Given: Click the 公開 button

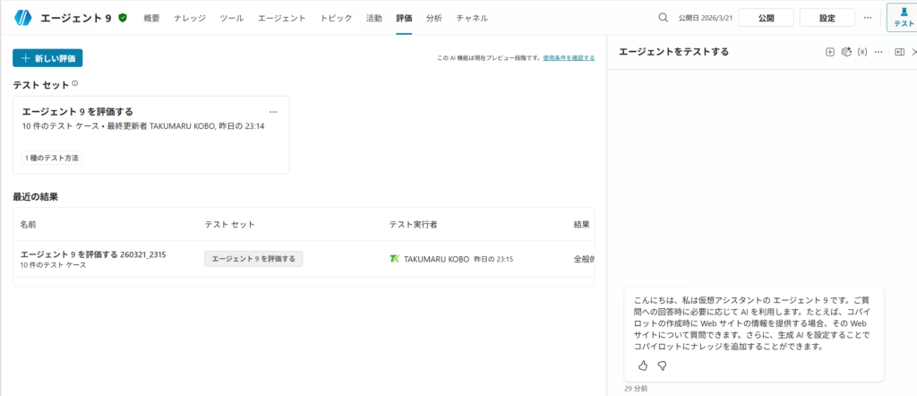Looking at the screenshot, I should pos(766,18).
